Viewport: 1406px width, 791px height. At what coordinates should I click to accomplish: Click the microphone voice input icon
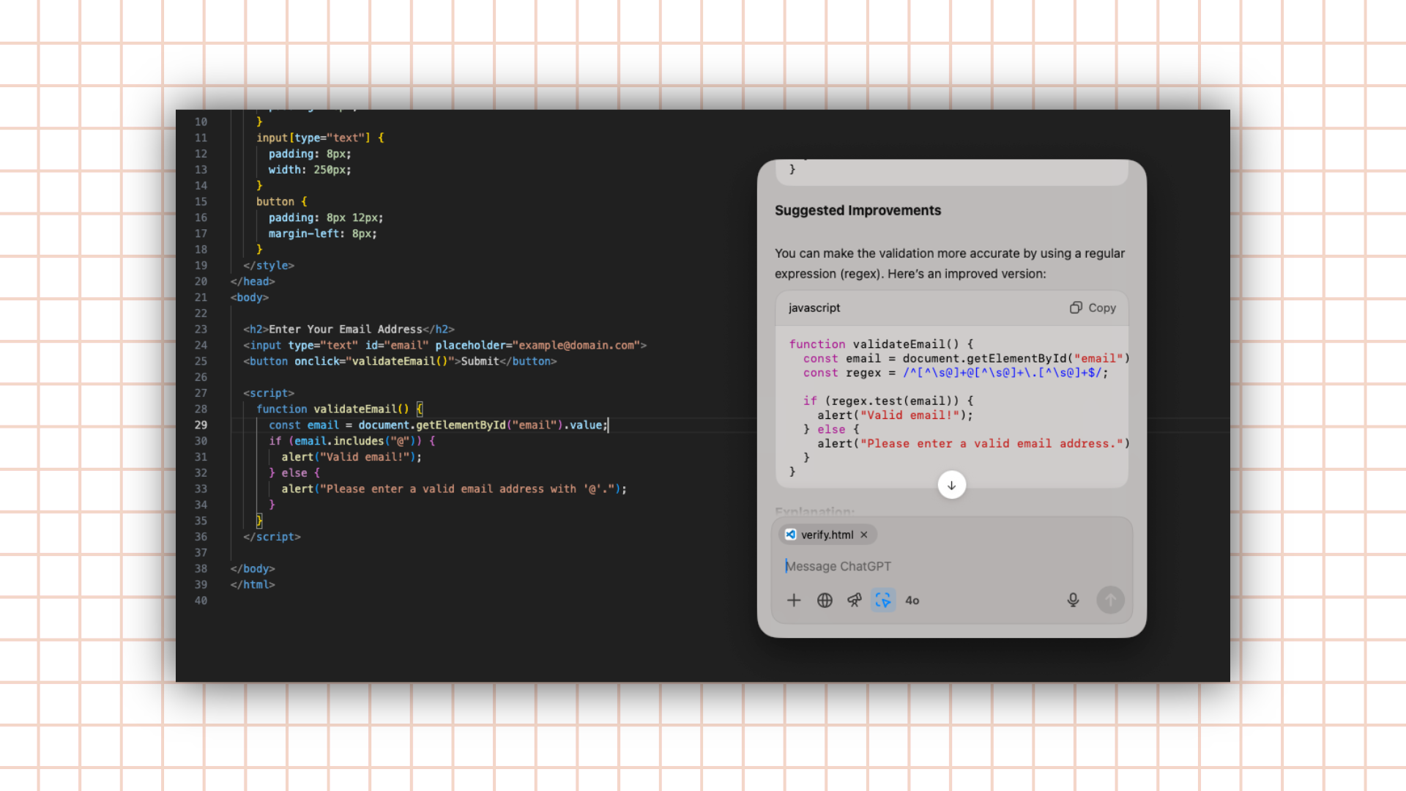pyautogui.click(x=1073, y=601)
